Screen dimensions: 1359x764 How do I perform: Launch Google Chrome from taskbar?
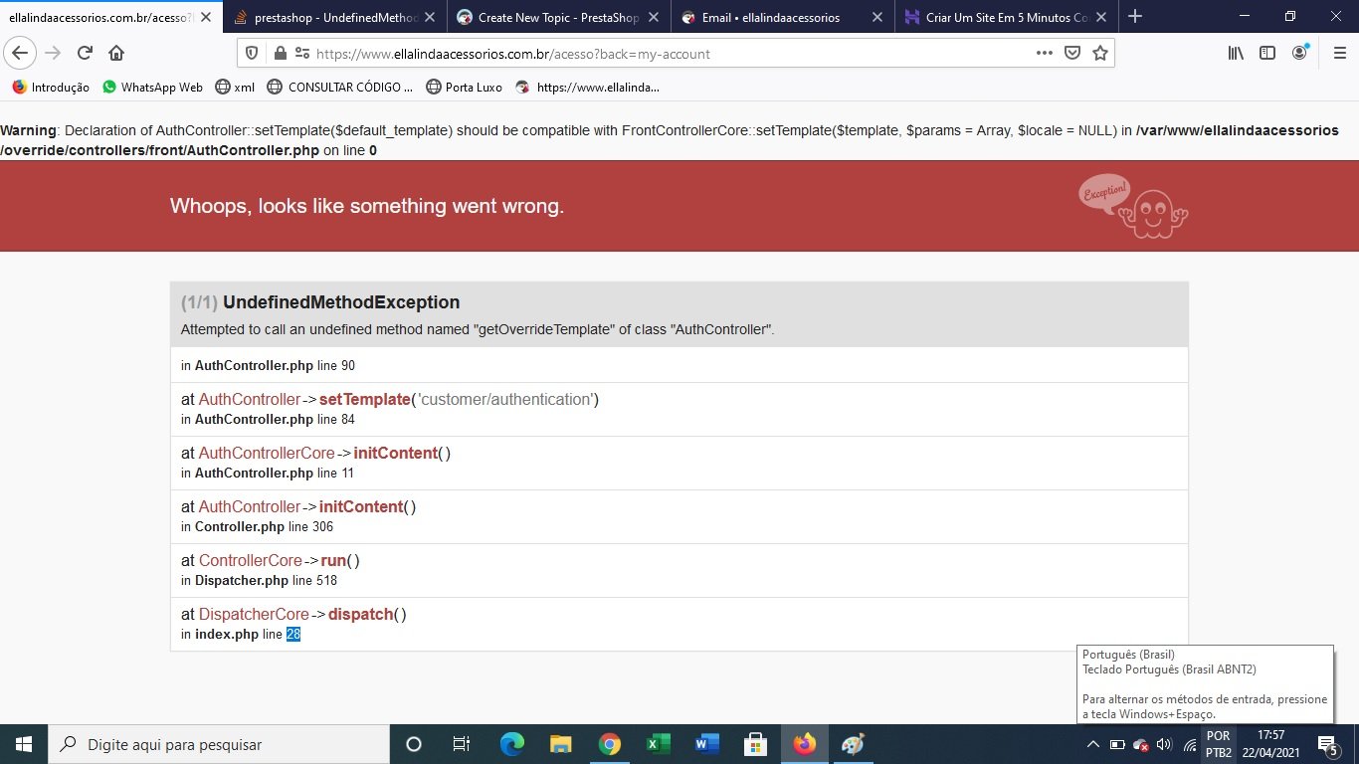[x=610, y=744]
